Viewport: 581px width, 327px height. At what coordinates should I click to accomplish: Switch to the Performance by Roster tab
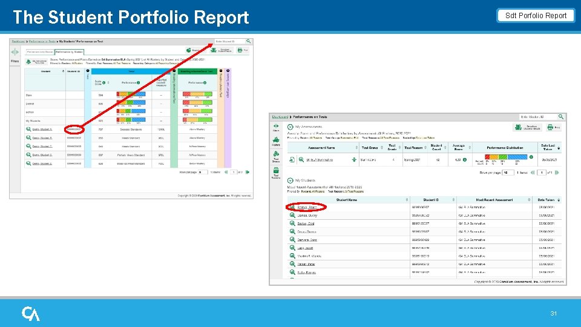[40, 52]
